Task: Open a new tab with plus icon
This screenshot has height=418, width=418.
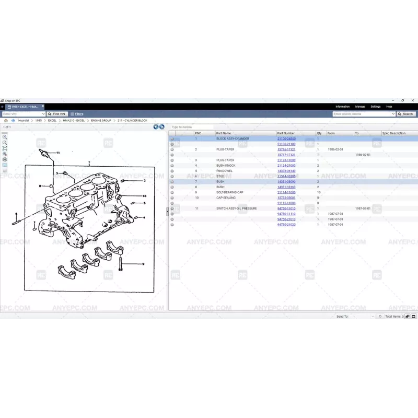Action: click(x=2, y=107)
